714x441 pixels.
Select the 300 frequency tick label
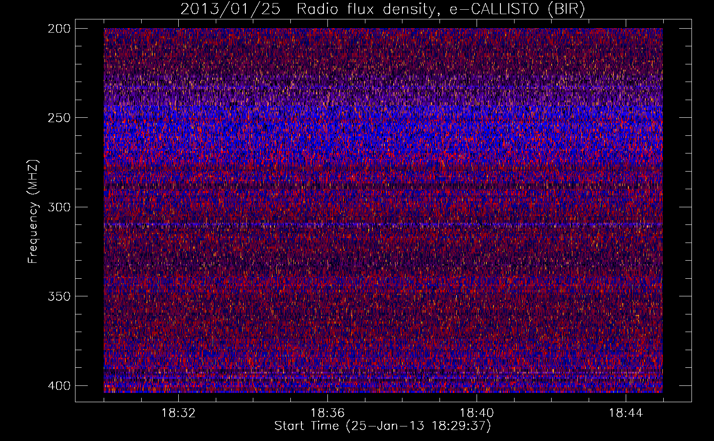59,207
